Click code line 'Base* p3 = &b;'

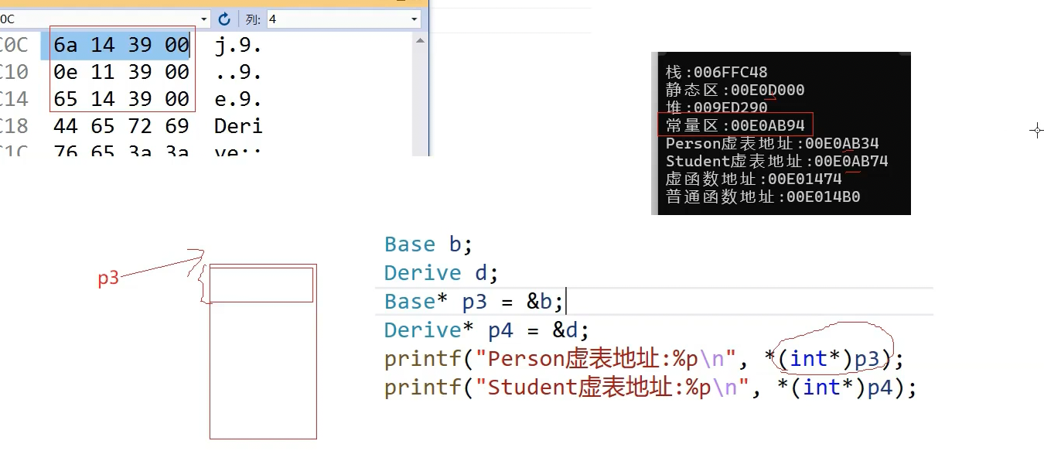point(475,302)
